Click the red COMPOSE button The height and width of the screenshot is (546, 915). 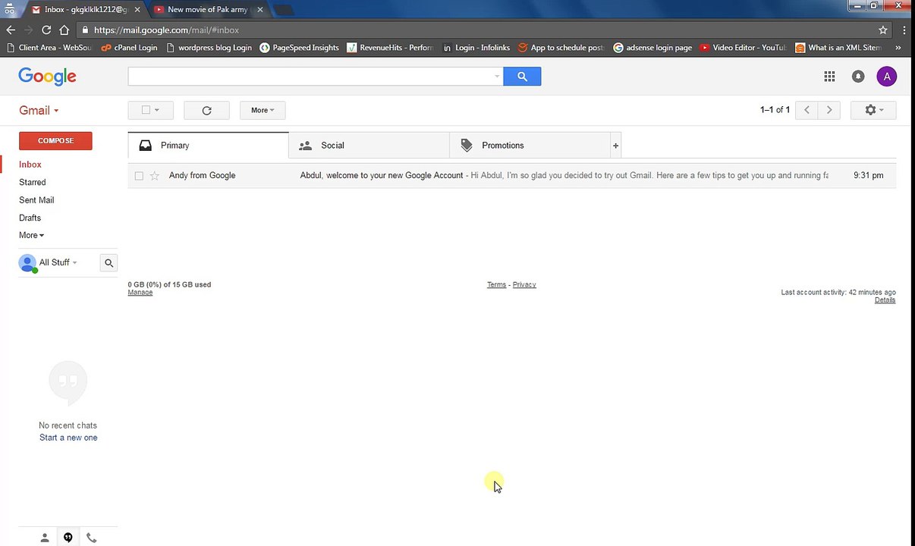55,140
